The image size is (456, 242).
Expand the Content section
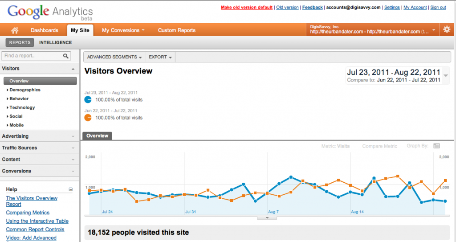pyautogui.click(x=73, y=160)
